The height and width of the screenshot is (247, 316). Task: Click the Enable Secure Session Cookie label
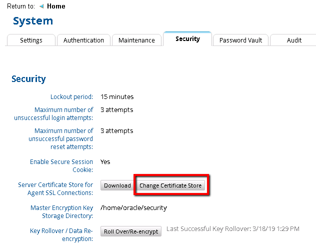pos(61,165)
